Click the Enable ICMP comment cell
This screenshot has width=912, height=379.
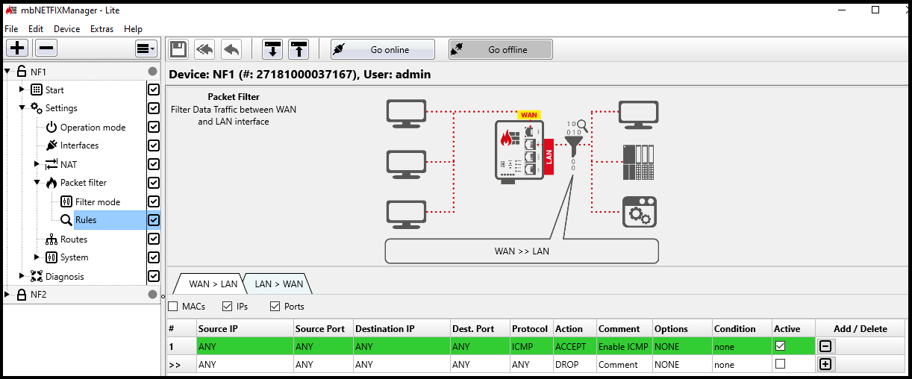[x=623, y=346]
